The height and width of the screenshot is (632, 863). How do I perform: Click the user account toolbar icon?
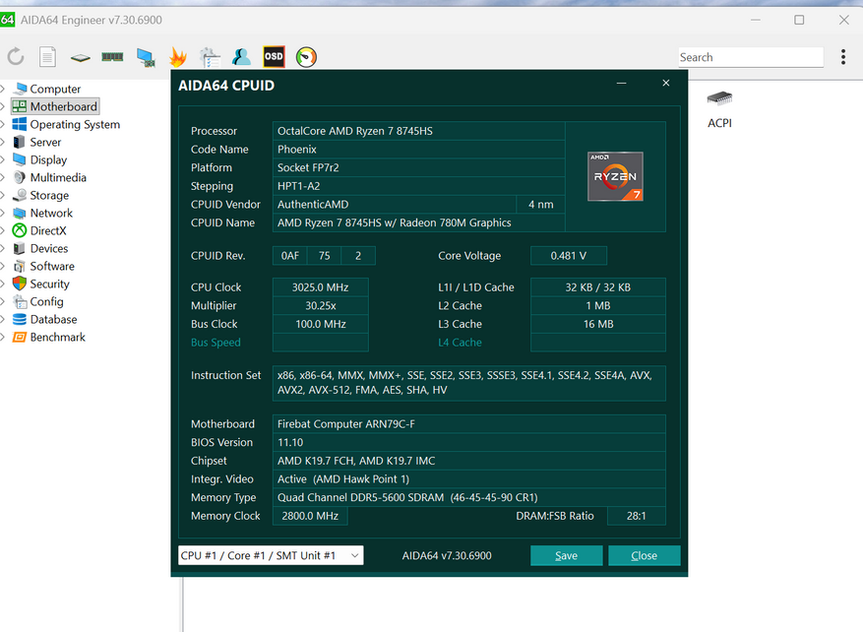click(241, 57)
